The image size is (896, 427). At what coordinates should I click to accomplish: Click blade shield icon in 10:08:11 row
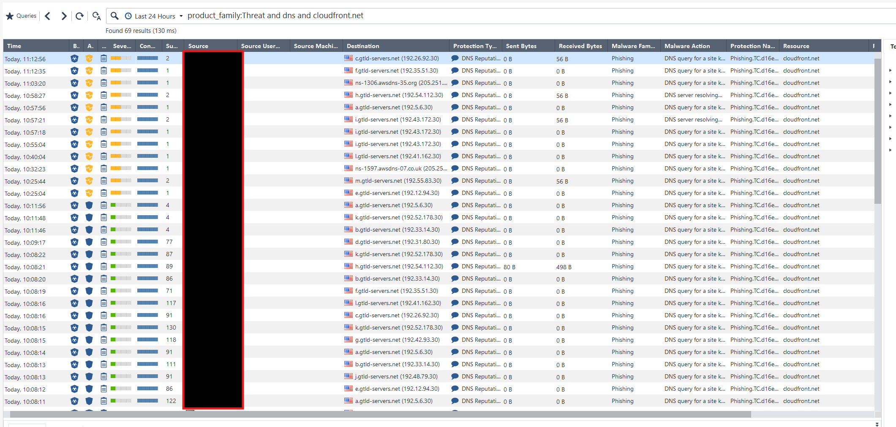(75, 401)
